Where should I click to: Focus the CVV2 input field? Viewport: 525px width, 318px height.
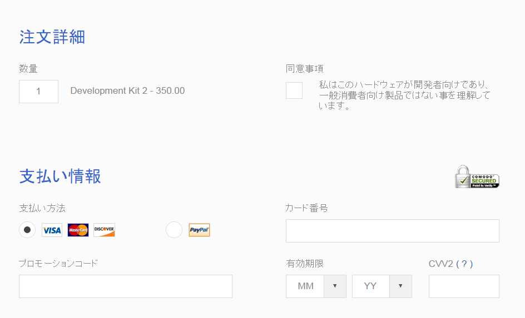tap(464, 286)
